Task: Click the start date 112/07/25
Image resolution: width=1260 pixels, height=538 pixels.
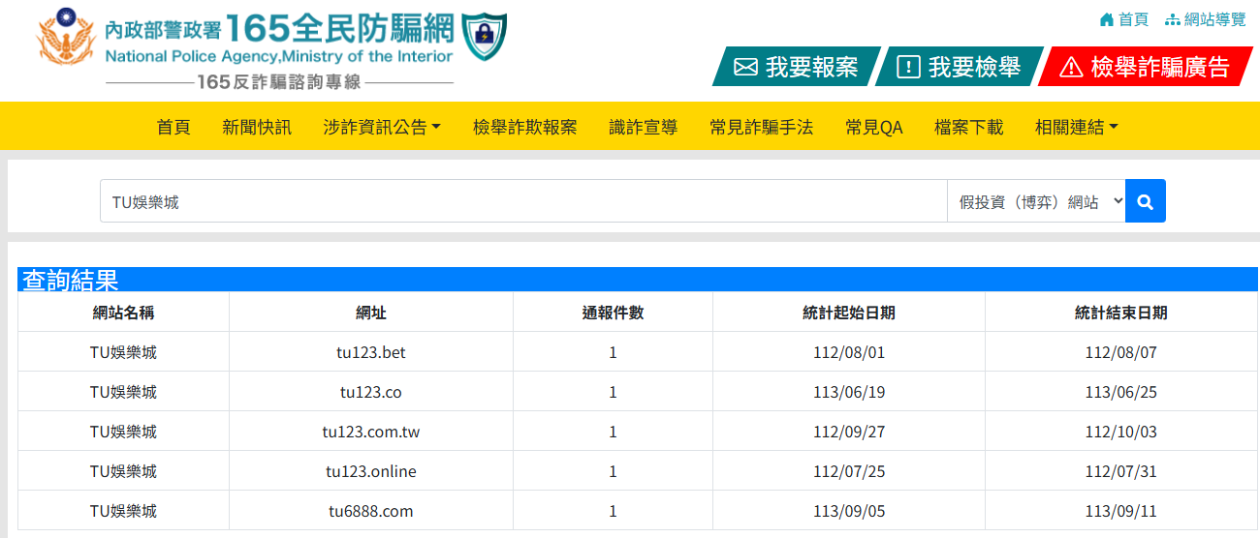Action: click(x=849, y=471)
